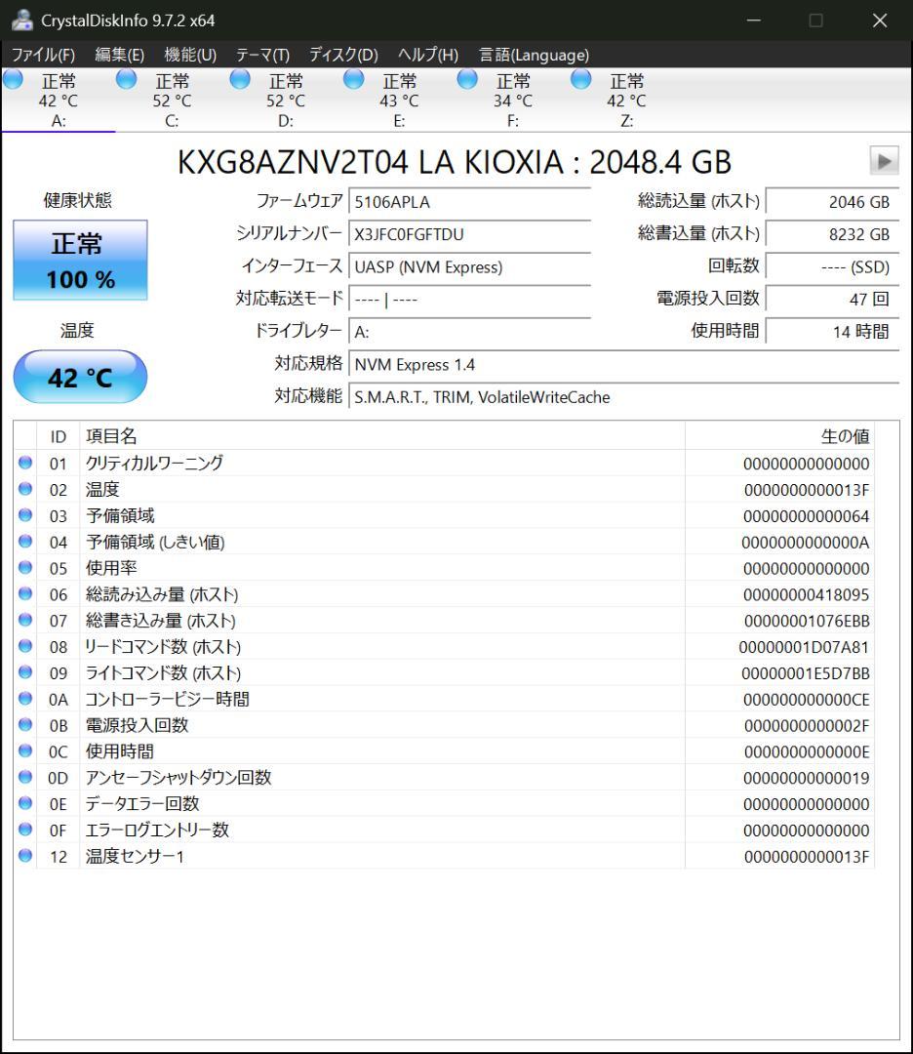Click power-on hours value 14 時間

point(832,332)
